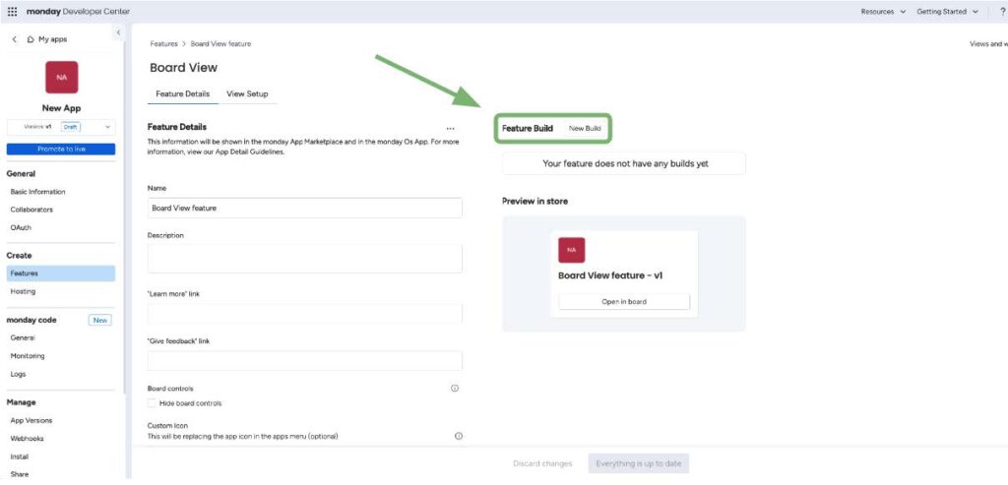Viewport: 1008px width, 485px height.
Task: Click the Description text area
Action: click(305, 258)
